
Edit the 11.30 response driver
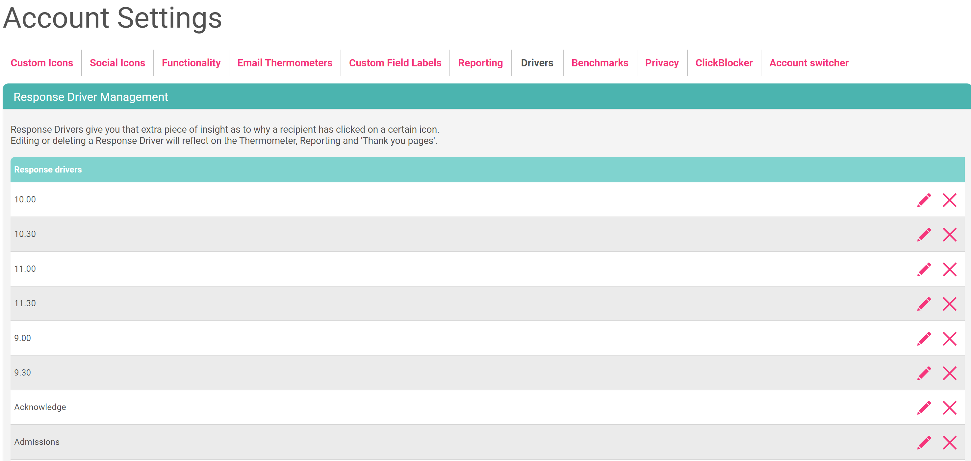(x=924, y=304)
